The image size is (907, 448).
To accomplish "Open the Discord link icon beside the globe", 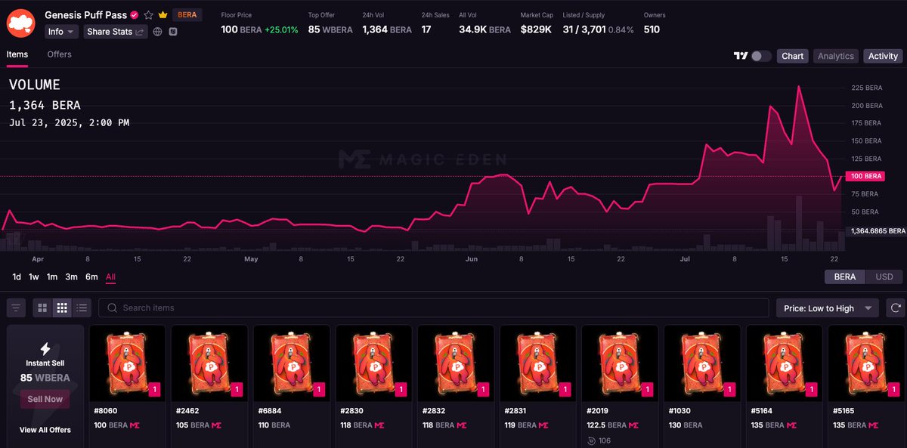I will pyautogui.click(x=173, y=32).
